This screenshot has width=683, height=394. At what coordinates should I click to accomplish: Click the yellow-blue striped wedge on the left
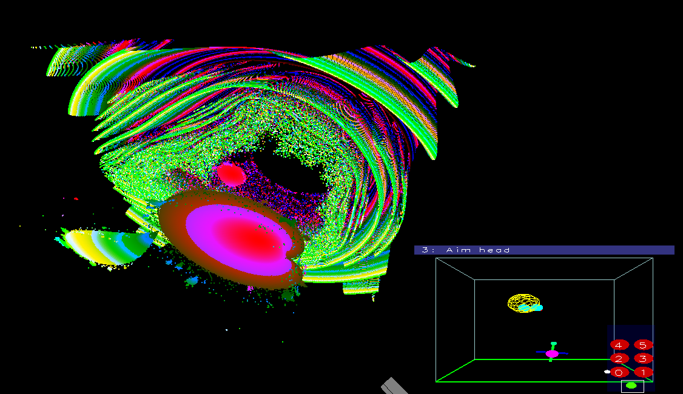[103, 245]
